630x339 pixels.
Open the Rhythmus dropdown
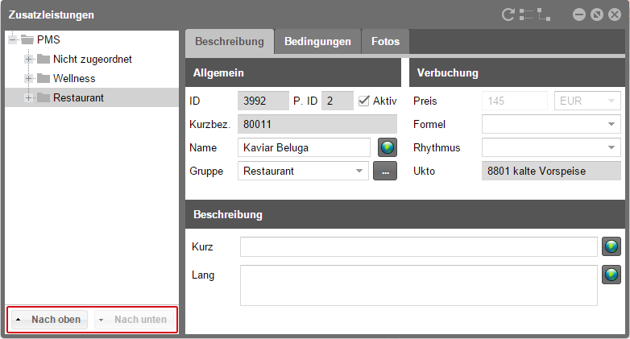coord(612,148)
